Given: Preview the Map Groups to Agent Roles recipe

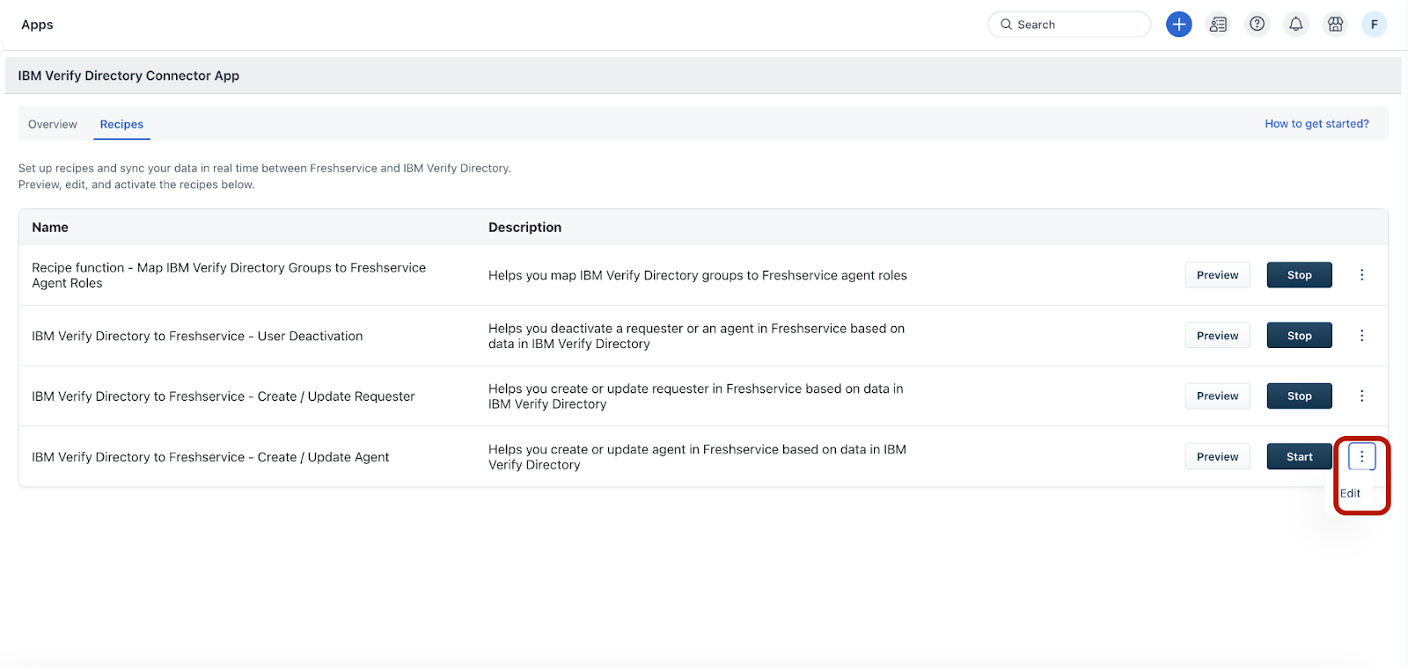Looking at the screenshot, I should [x=1217, y=275].
